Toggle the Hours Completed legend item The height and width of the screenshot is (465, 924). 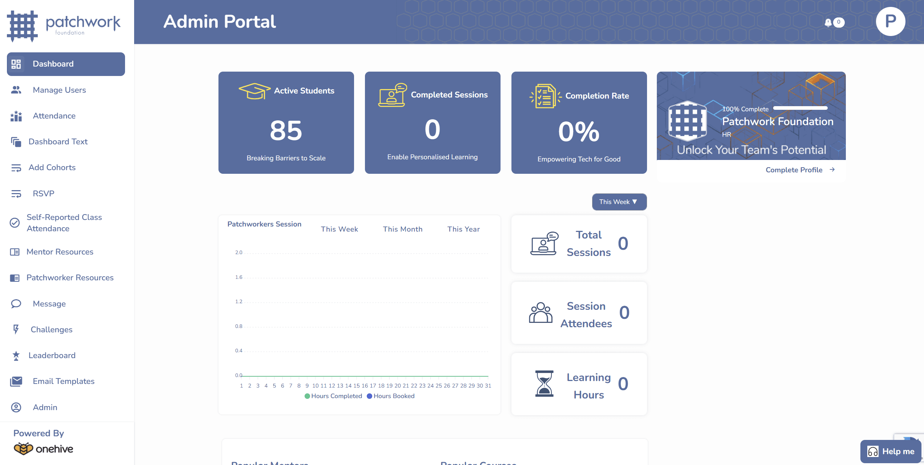pyautogui.click(x=333, y=396)
